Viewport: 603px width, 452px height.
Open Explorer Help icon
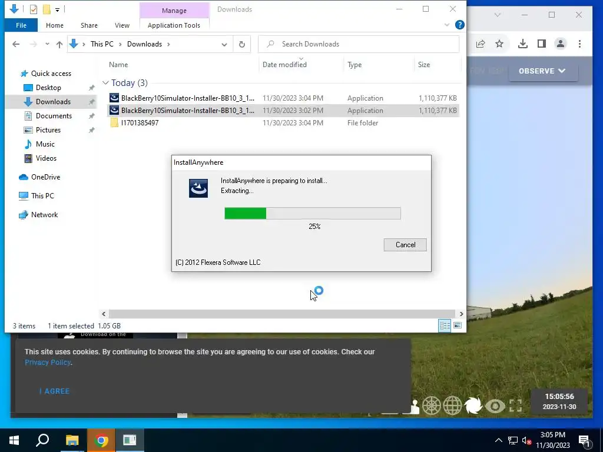point(459,25)
